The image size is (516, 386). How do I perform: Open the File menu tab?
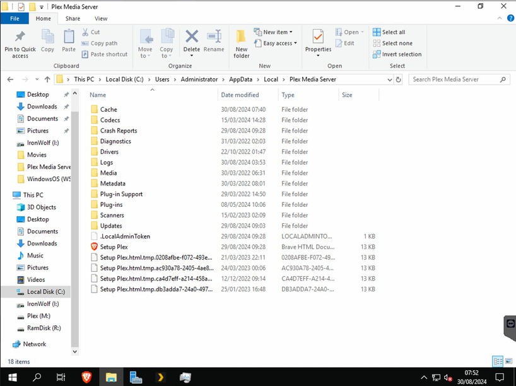point(15,18)
